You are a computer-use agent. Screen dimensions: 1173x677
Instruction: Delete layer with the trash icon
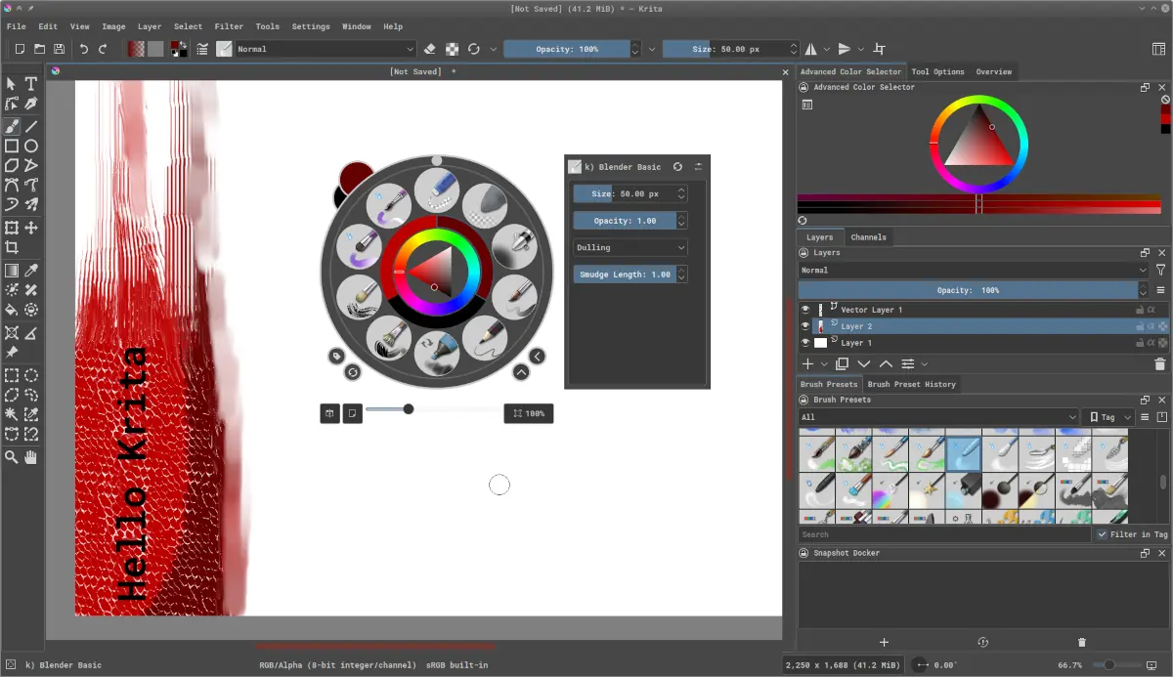coord(1159,363)
